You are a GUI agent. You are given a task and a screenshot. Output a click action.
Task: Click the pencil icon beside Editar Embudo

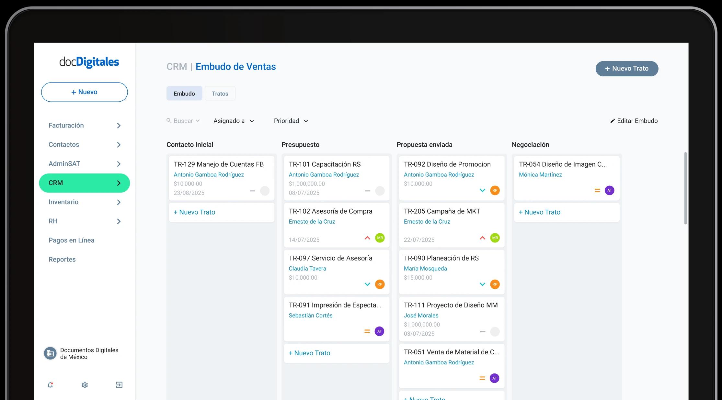click(612, 120)
